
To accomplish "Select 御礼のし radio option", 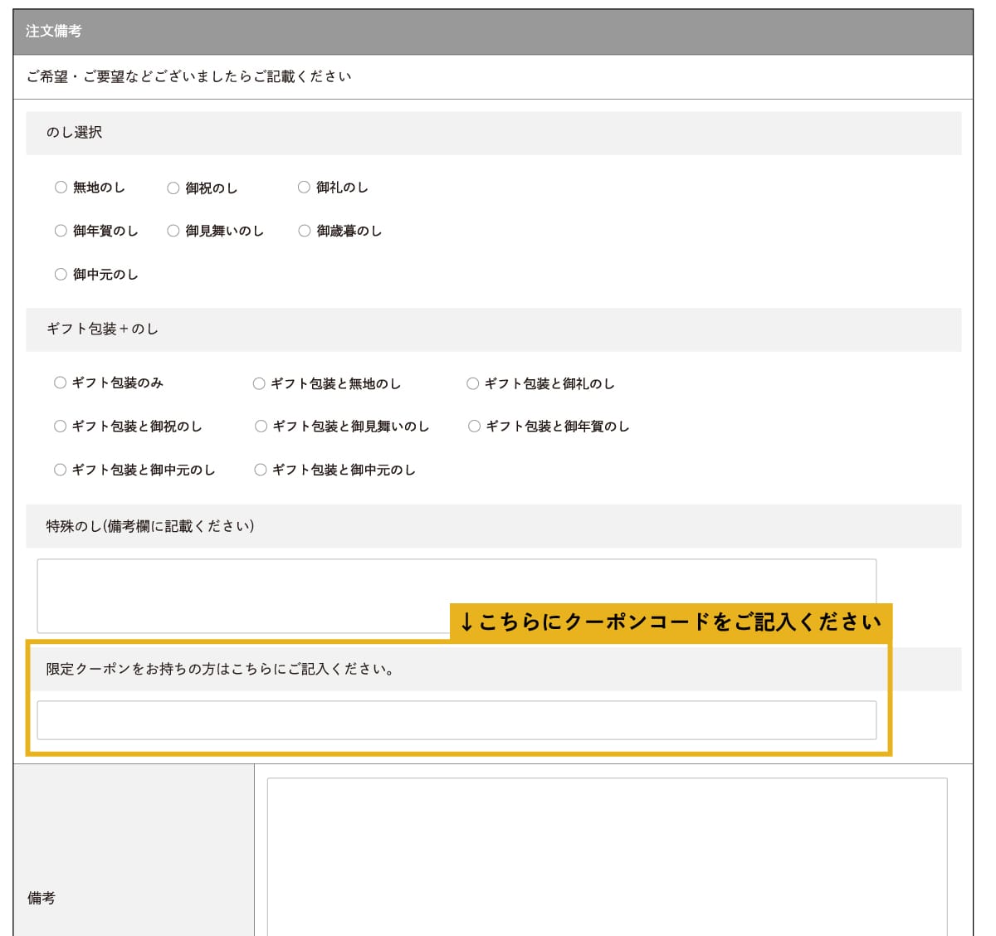I will click(304, 188).
